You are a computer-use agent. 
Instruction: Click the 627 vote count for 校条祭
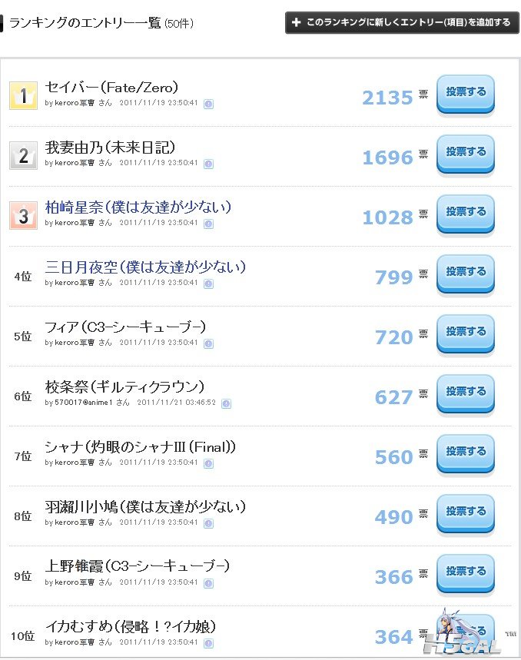pos(393,397)
